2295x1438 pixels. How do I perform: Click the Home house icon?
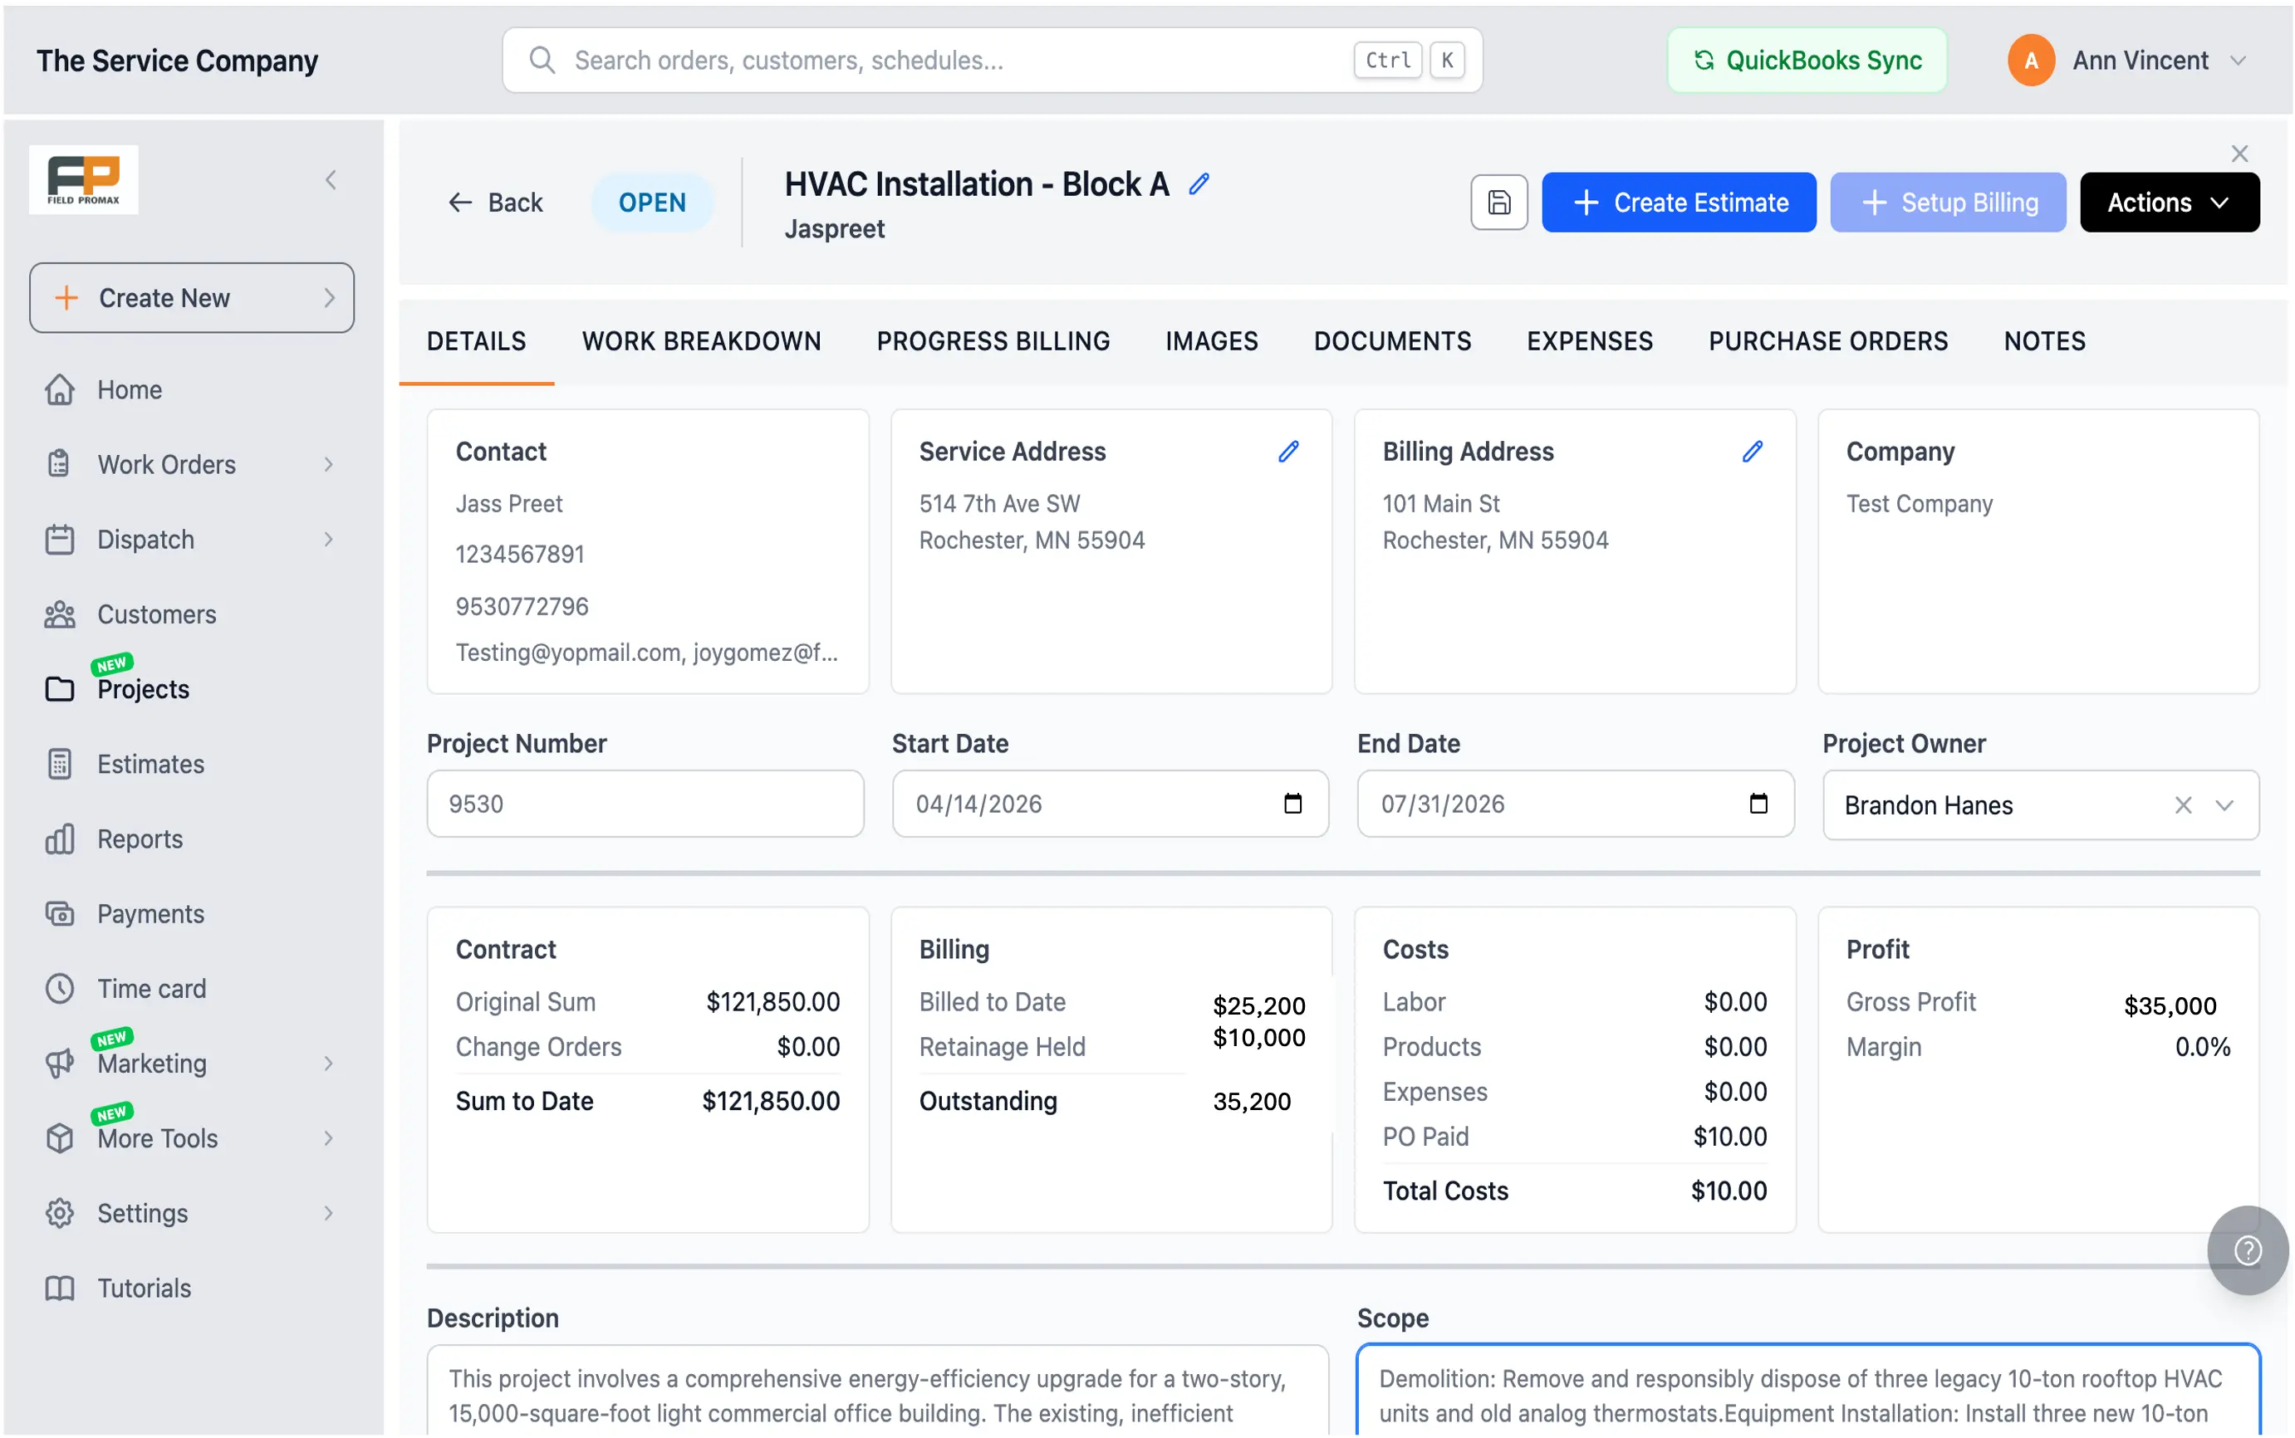pos(59,390)
